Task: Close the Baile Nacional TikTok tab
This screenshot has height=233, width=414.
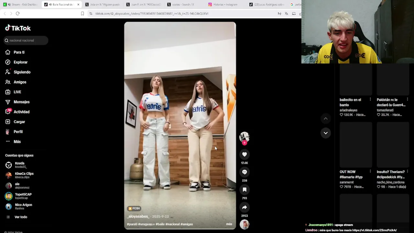Action: [78, 5]
